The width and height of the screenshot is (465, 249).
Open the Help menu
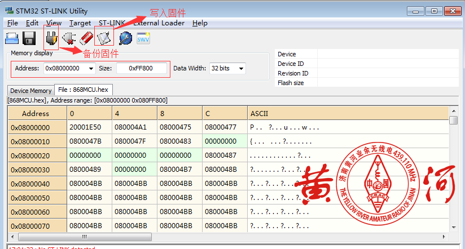point(200,23)
